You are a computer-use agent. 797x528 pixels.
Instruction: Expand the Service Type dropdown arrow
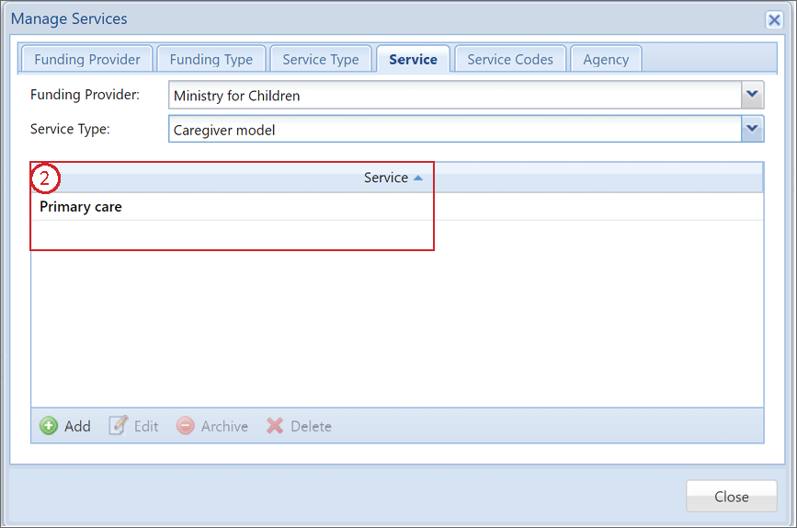point(752,129)
